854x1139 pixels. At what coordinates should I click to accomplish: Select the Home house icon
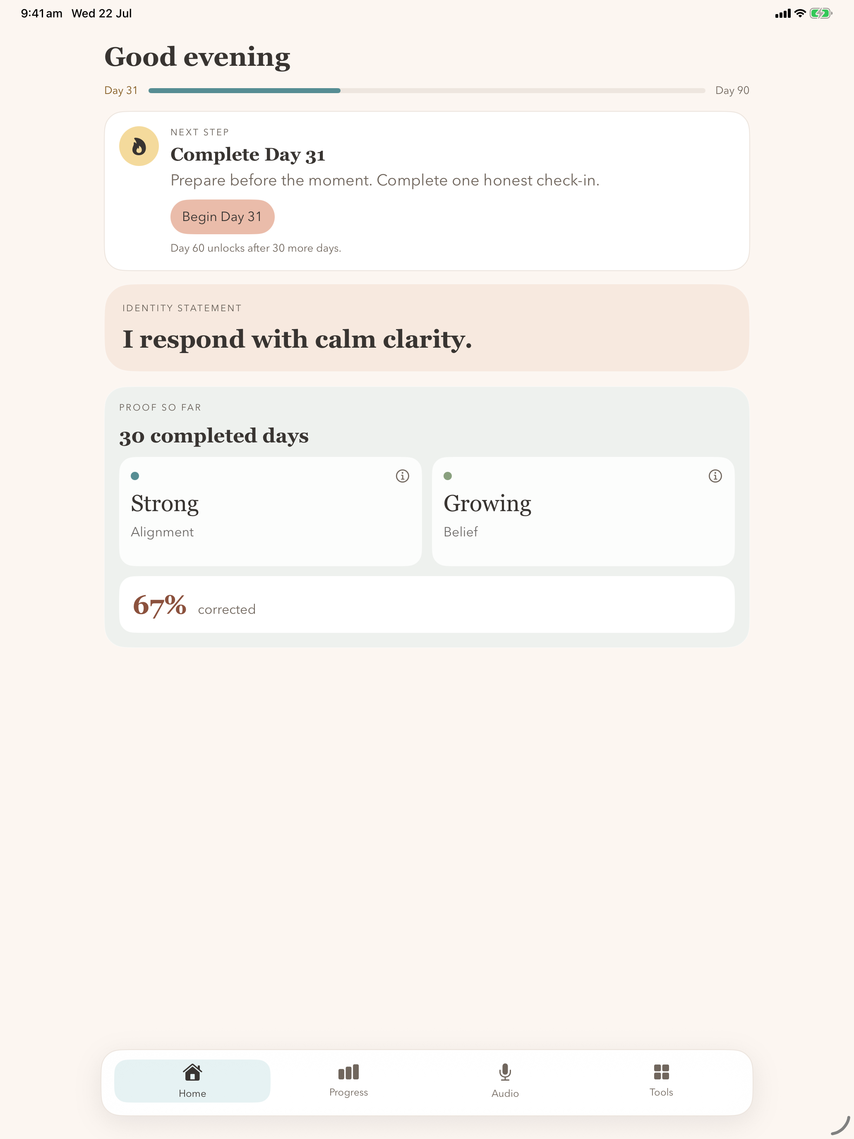[192, 1072]
